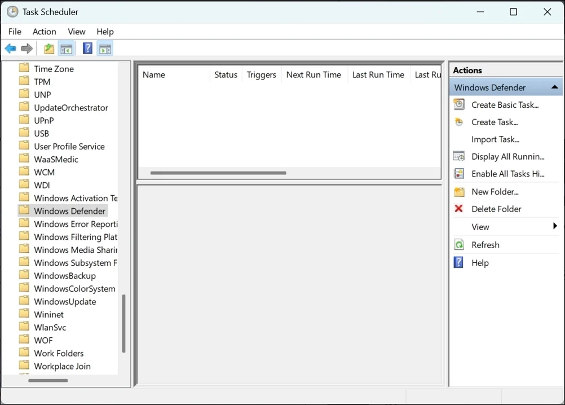Click the red X Delete Folder icon
The height and width of the screenshot is (405, 565).
pos(458,209)
